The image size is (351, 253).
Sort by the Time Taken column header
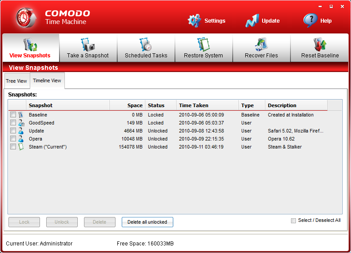pyautogui.click(x=207, y=105)
